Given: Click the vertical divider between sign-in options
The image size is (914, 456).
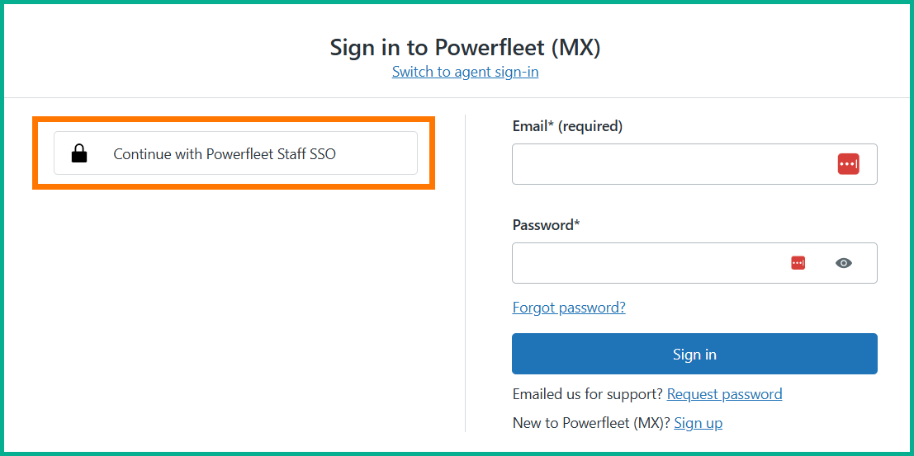Looking at the screenshot, I should pyautogui.click(x=466, y=272).
